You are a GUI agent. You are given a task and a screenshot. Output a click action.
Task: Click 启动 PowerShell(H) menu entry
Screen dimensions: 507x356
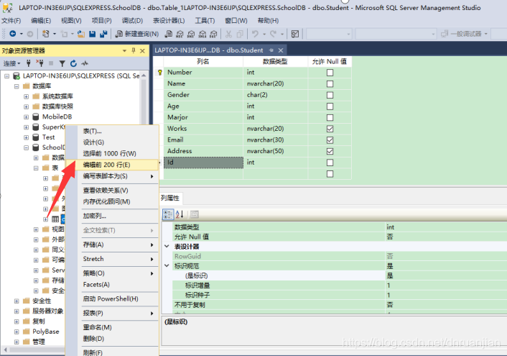tap(111, 298)
